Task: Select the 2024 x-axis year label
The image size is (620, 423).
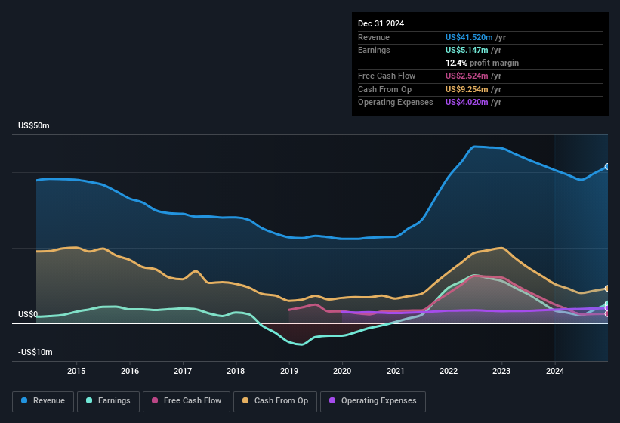Action: pos(555,371)
